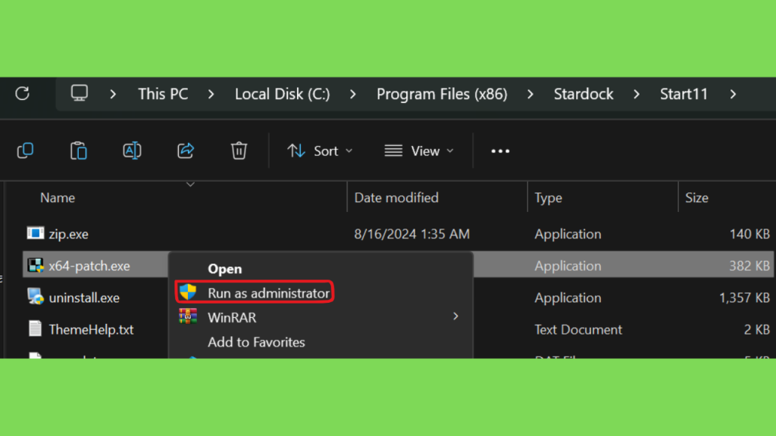Click the ThemeHelp.txt document icon
This screenshot has width=776, height=436.
pos(35,329)
